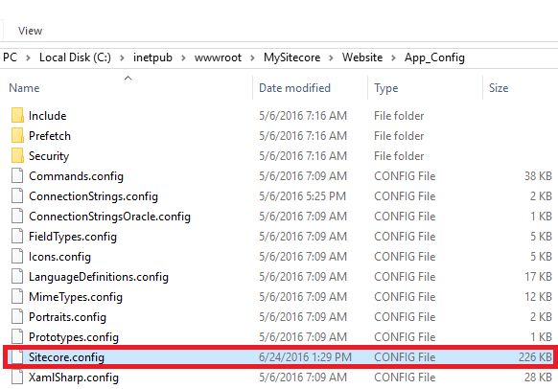The height and width of the screenshot is (389, 558).
Task: Select the Prefetch folder icon
Action: coord(17,135)
